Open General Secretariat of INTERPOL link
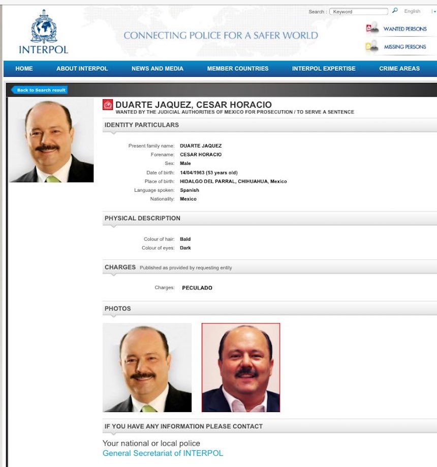The image size is (437, 467). coord(163,453)
